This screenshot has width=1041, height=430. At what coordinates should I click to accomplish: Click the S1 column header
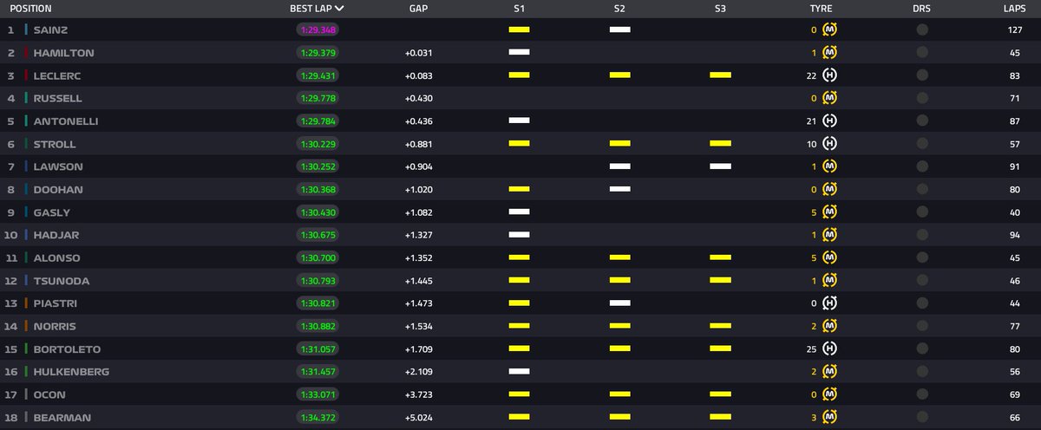click(519, 9)
